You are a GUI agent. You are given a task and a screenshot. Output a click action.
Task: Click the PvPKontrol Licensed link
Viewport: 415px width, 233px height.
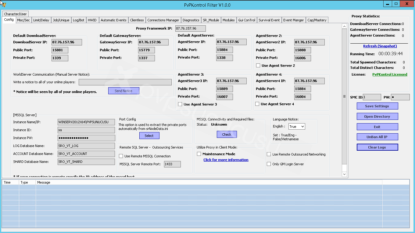390,74
